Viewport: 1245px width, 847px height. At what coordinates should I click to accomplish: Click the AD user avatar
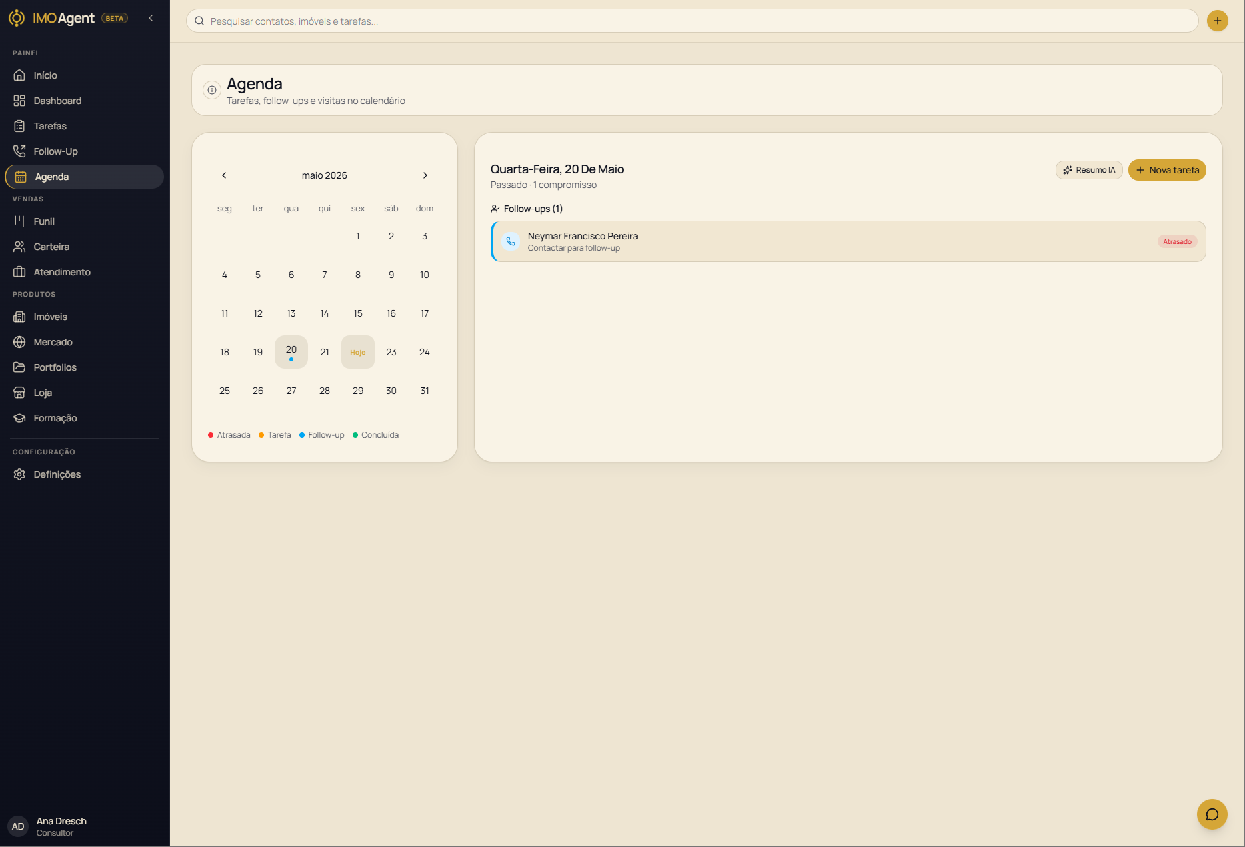point(18,826)
